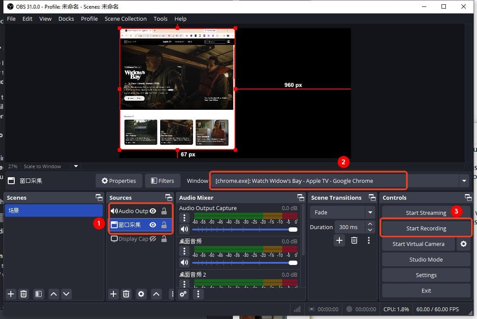Adjust 桌面音频 volume slider
477x319 pixels.
(x=245, y=262)
